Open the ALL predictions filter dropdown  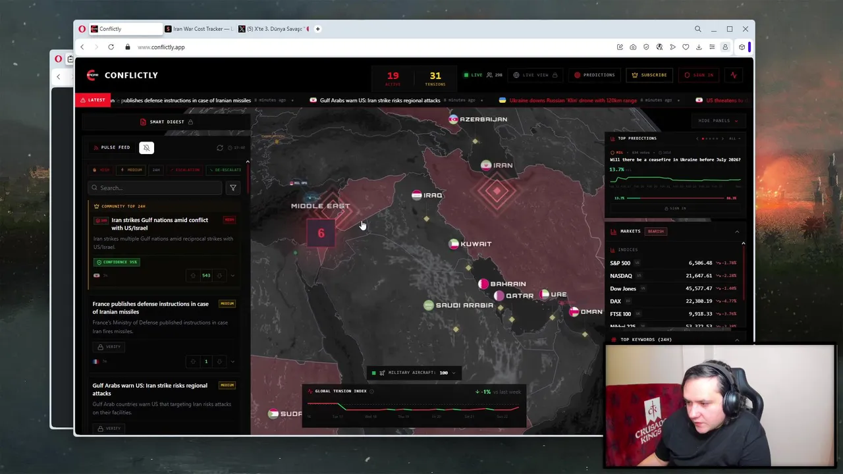coord(735,139)
